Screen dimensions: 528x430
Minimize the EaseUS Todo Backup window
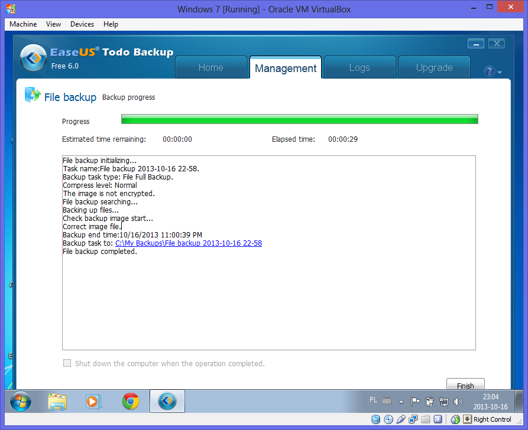(x=476, y=44)
